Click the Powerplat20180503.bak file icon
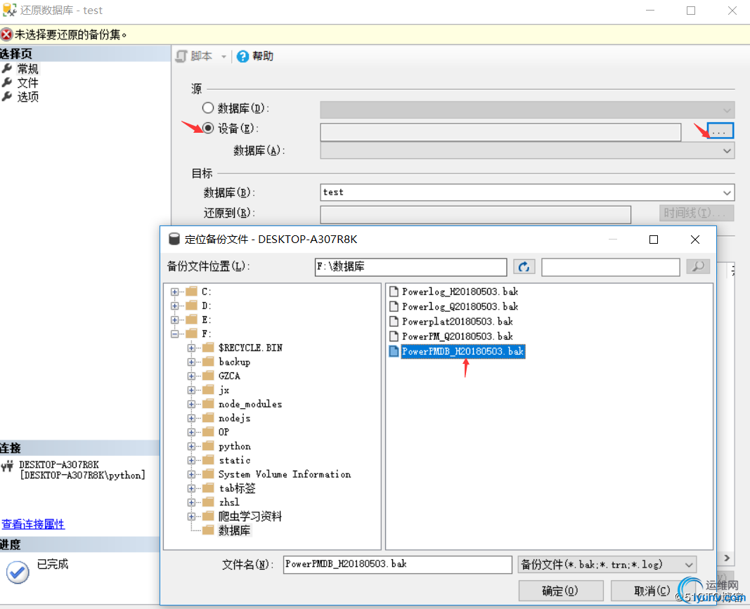The height and width of the screenshot is (609, 750). click(x=394, y=321)
